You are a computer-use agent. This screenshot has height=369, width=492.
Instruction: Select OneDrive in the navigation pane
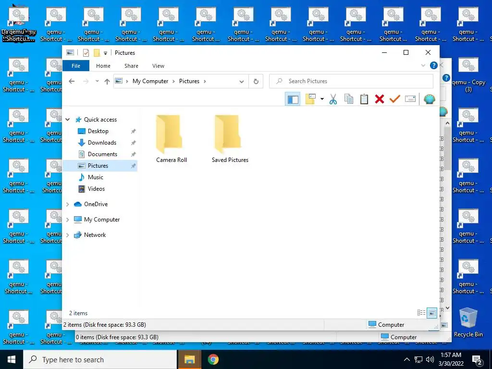point(96,204)
